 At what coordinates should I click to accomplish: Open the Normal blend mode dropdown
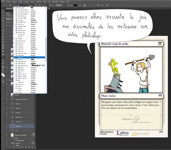(x=9, y=19)
